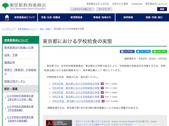Viewport: 169px width, 126px height.
Task: Open the 採用情報 navigation menu
Action: click(128, 17)
